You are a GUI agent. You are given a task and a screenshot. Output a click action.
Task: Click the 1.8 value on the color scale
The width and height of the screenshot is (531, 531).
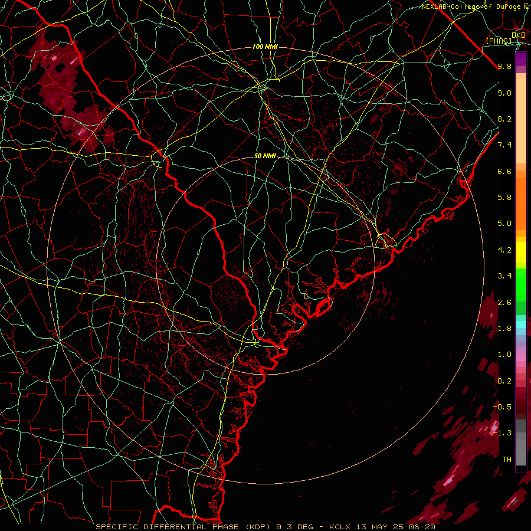(504, 329)
